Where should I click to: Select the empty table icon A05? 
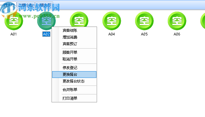(144, 21)
